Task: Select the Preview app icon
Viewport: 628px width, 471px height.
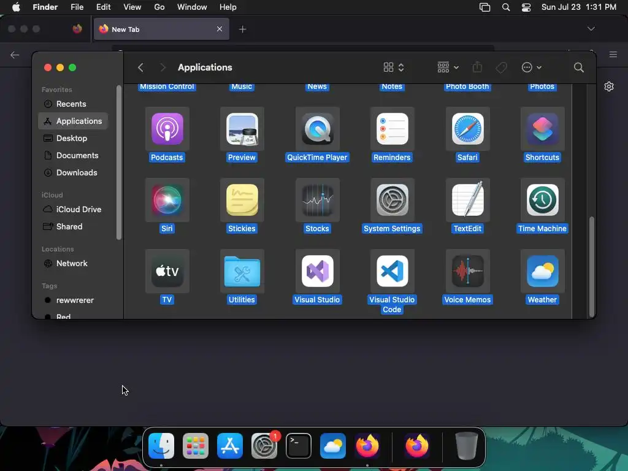Action: [242, 129]
